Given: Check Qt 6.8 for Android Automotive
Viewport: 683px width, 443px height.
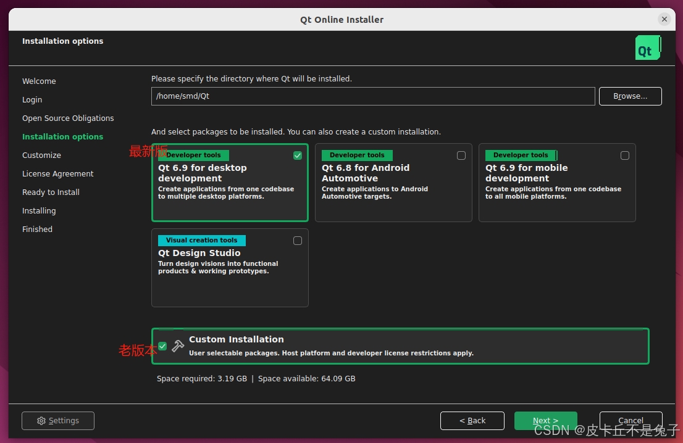Looking at the screenshot, I should [461, 155].
